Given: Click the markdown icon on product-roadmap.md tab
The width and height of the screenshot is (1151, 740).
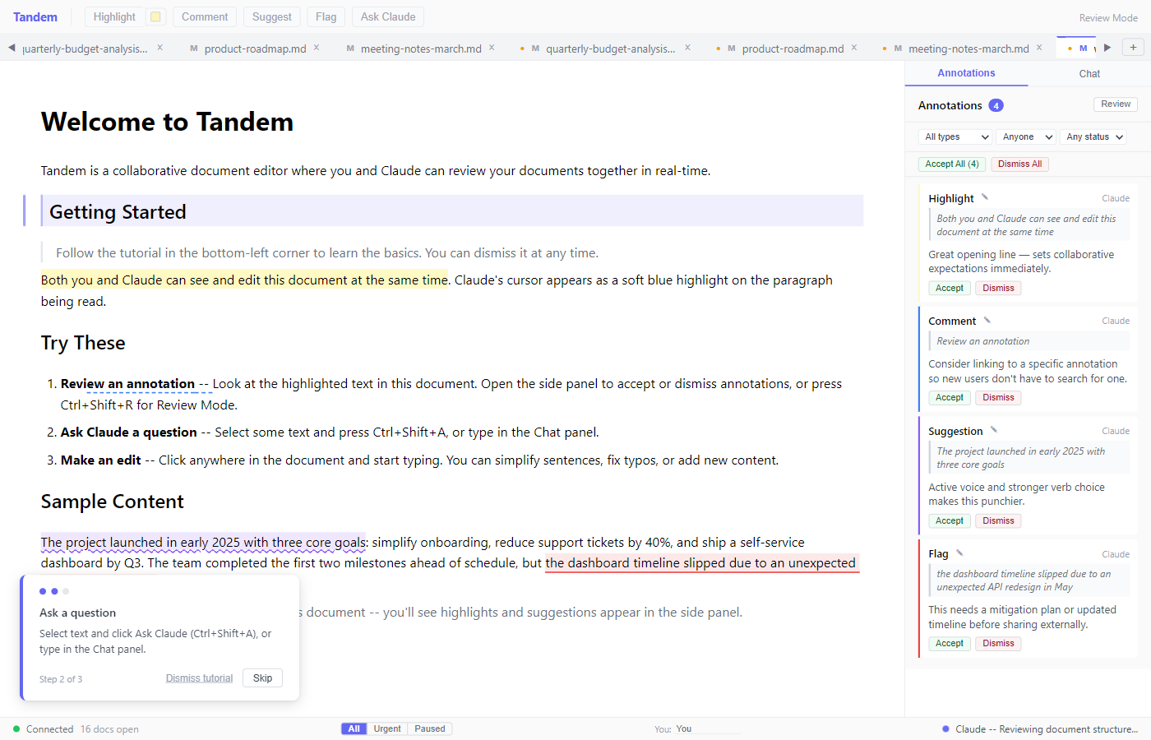Looking at the screenshot, I should pos(193,48).
